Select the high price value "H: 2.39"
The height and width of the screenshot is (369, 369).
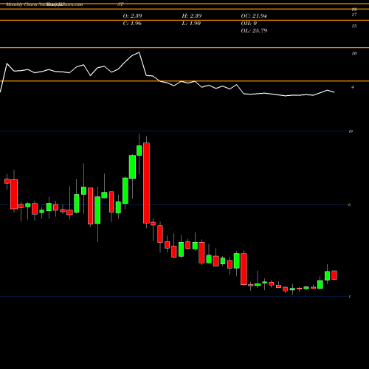click(192, 15)
